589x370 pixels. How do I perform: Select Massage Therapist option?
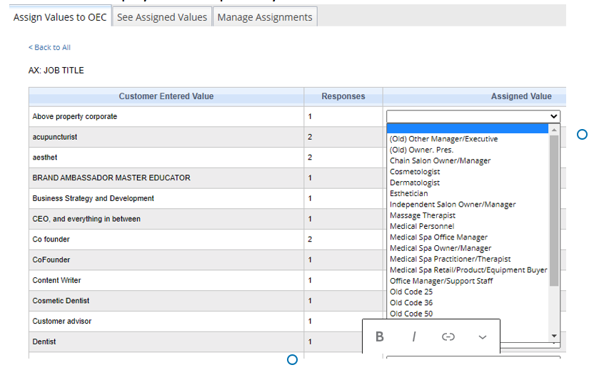tap(423, 215)
